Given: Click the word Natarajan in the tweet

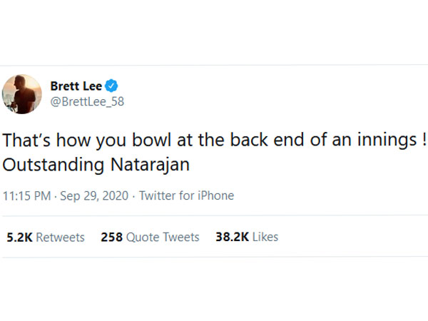Looking at the screenshot, I should click(x=153, y=163).
